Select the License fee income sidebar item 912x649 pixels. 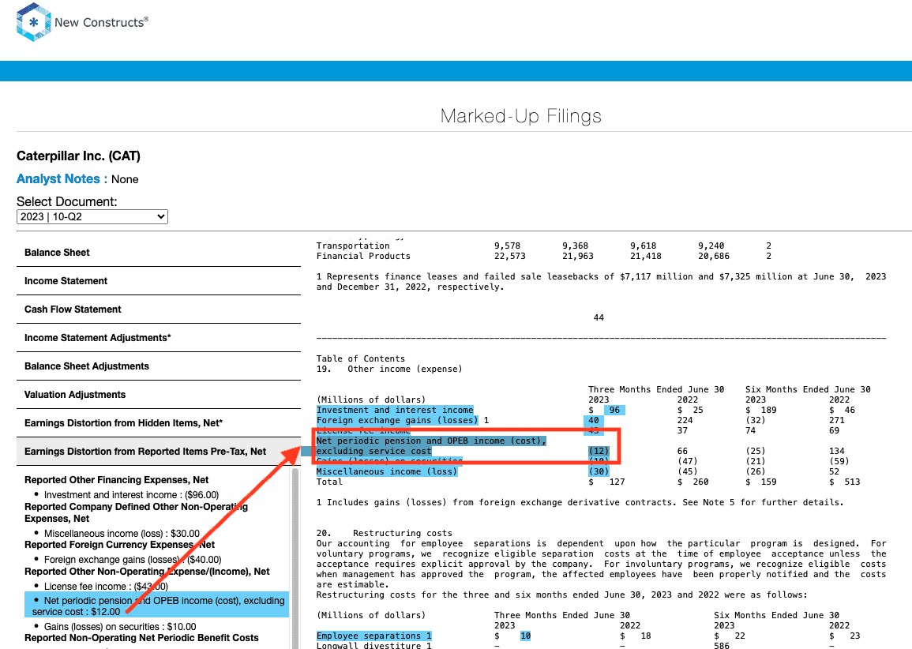point(106,586)
